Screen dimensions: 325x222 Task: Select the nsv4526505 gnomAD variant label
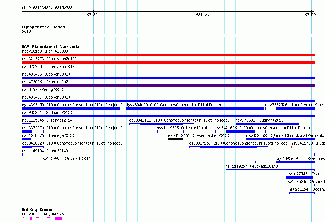(286, 135)
